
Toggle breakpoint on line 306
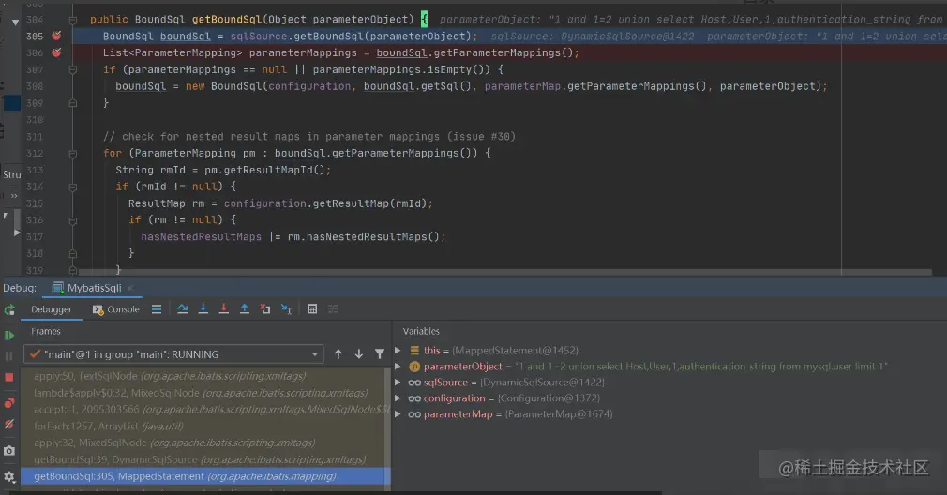56,52
